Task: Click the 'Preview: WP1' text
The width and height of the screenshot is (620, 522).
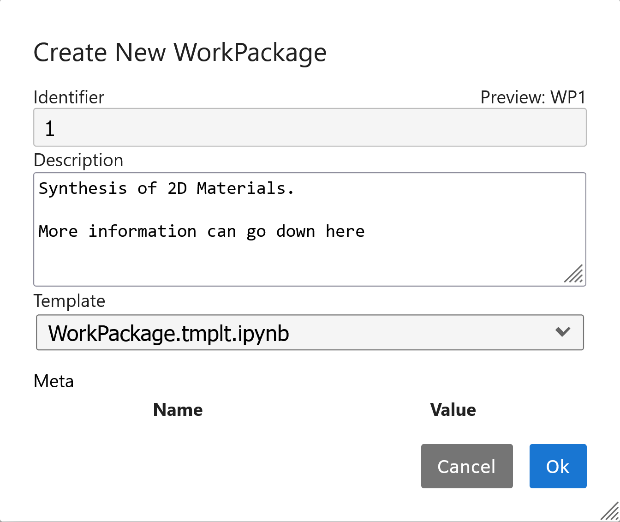Action: [x=533, y=97]
